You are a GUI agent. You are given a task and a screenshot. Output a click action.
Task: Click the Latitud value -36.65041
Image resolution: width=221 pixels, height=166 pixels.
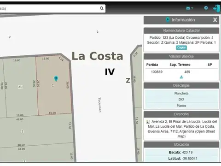coord(190,159)
